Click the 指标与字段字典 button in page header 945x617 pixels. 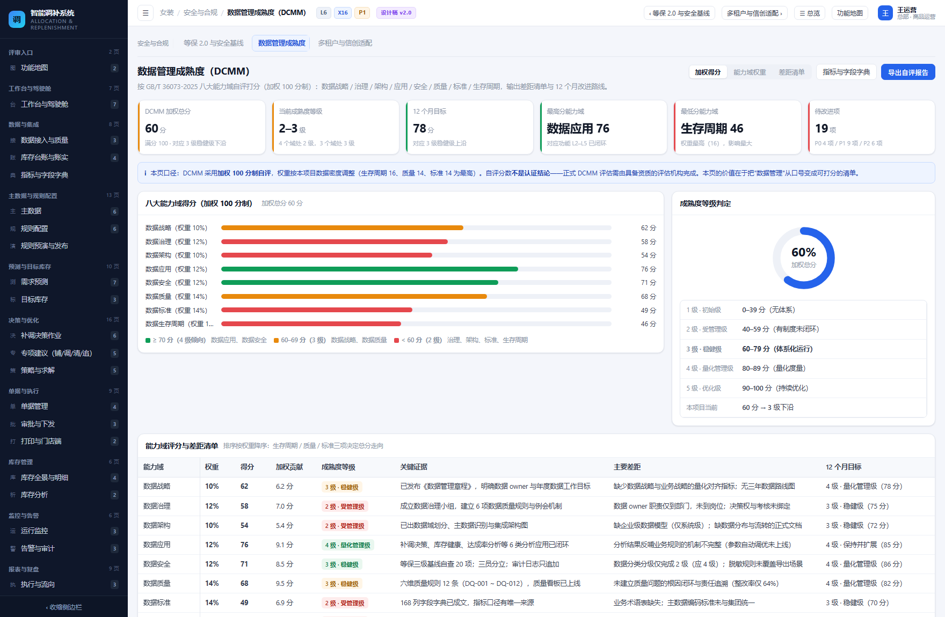click(846, 72)
